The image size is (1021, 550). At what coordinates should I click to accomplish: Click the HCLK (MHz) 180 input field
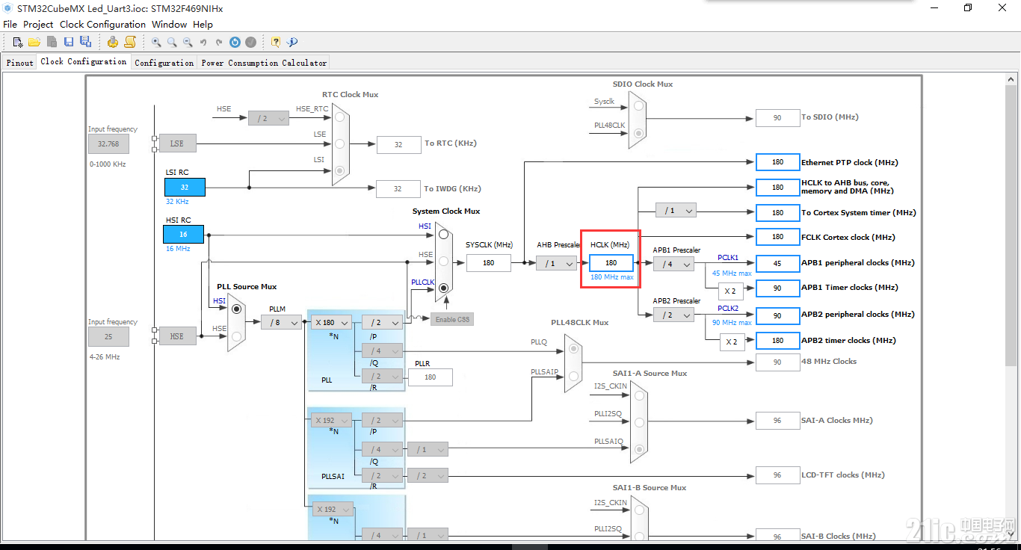(x=611, y=262)
